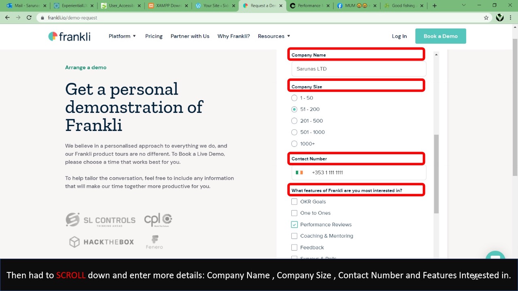Expand the Platform dropdown menu
518x291 pixels.
pyautogui.click(x=122, y=36)
